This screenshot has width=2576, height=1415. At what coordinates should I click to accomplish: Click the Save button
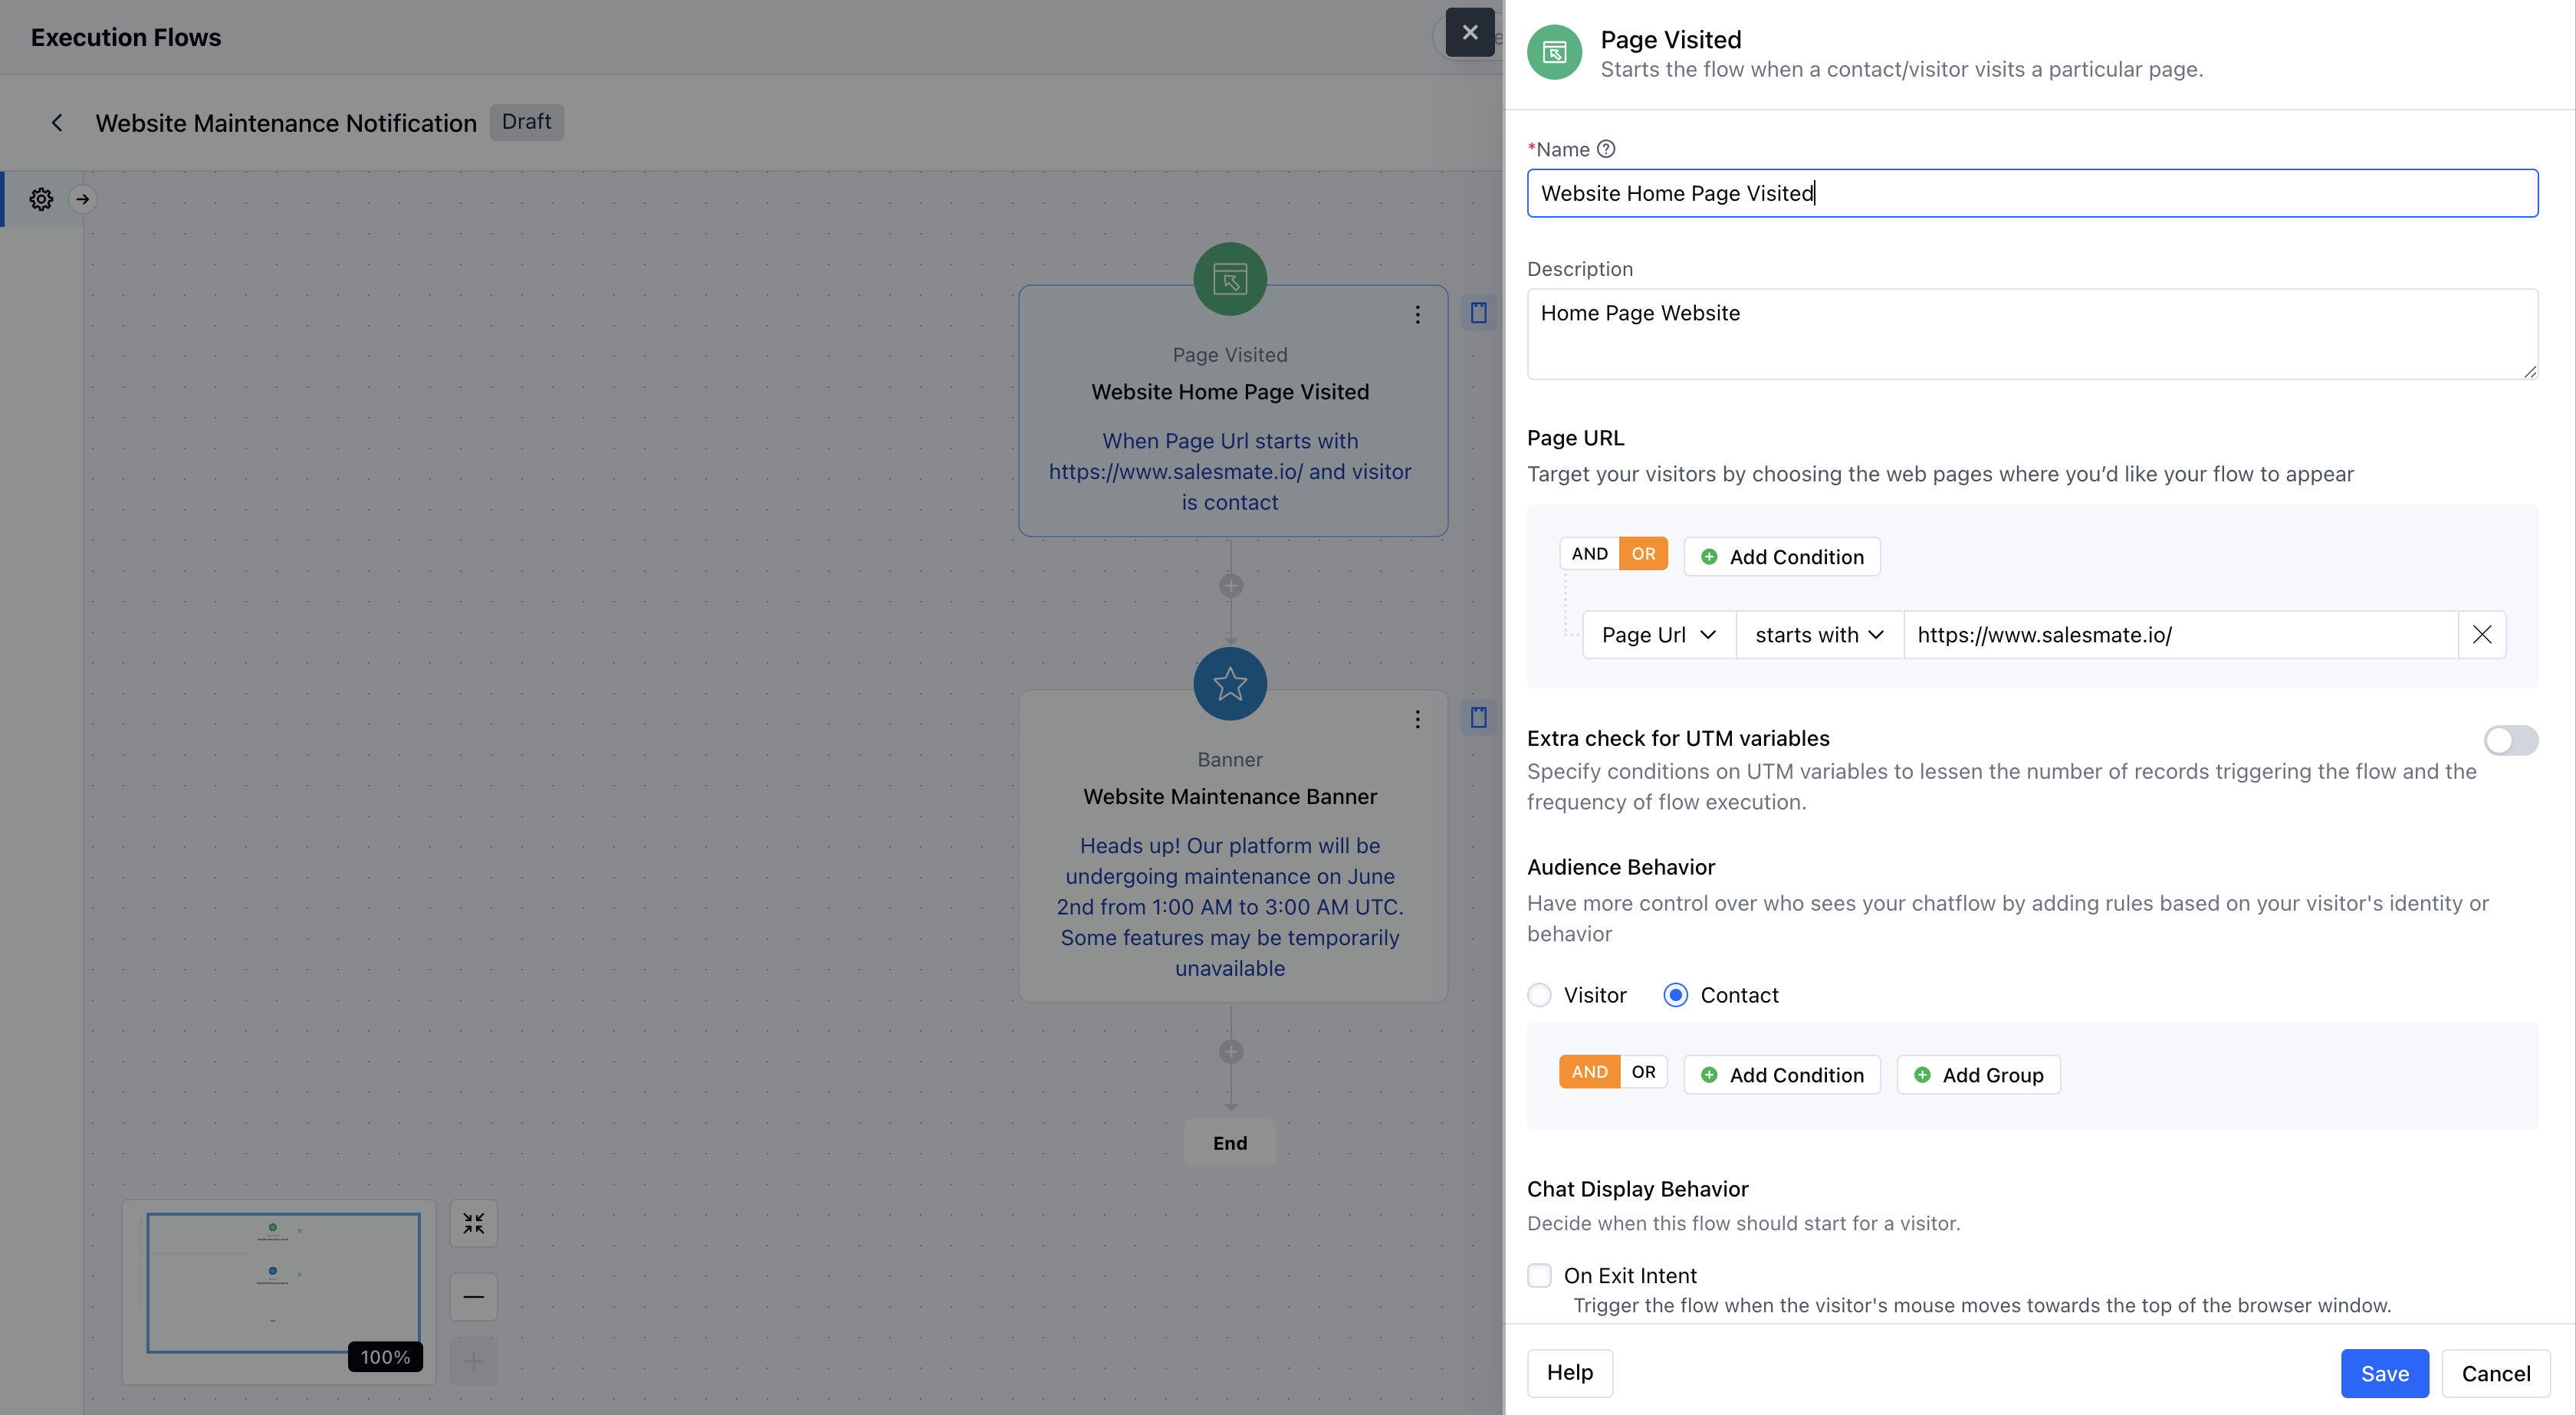(2384, 1373)
